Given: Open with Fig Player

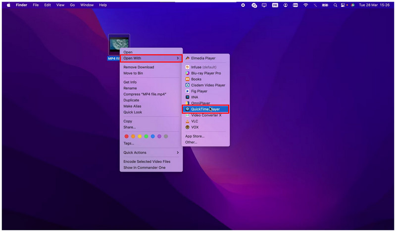Looking at the screenshot, I should point(205,91).
